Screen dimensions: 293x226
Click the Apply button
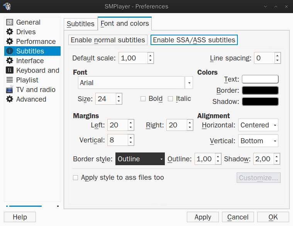coord(203,217)
